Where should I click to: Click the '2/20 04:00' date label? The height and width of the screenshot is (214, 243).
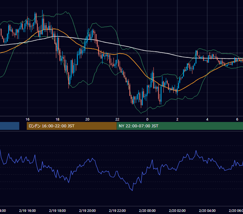207,210
